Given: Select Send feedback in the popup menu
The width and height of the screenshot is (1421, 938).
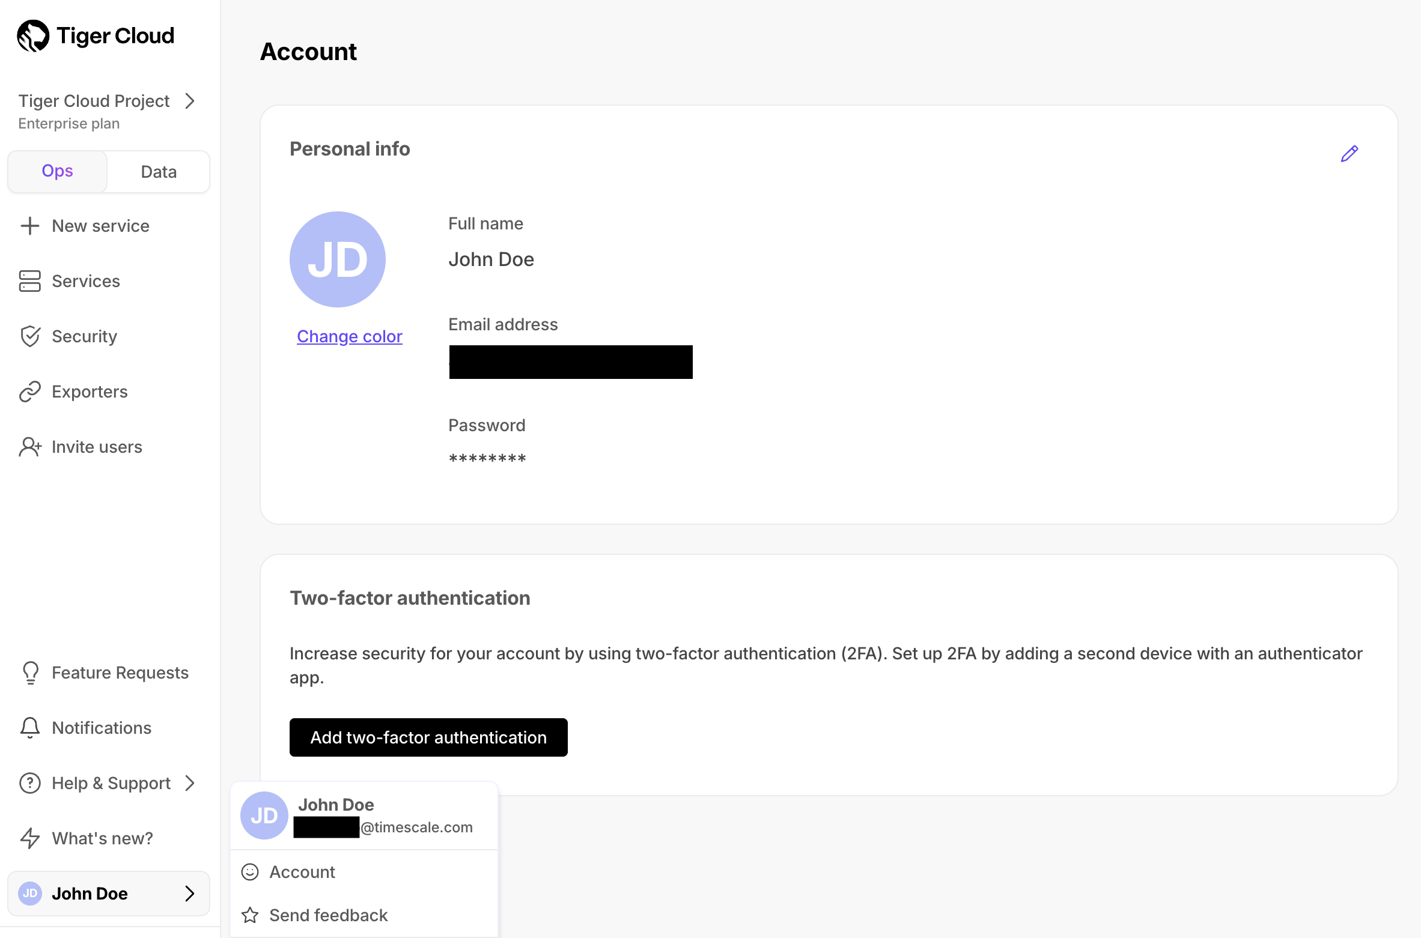Looking at the screenshot, I should pyautogui.click(x=328, y=915).
